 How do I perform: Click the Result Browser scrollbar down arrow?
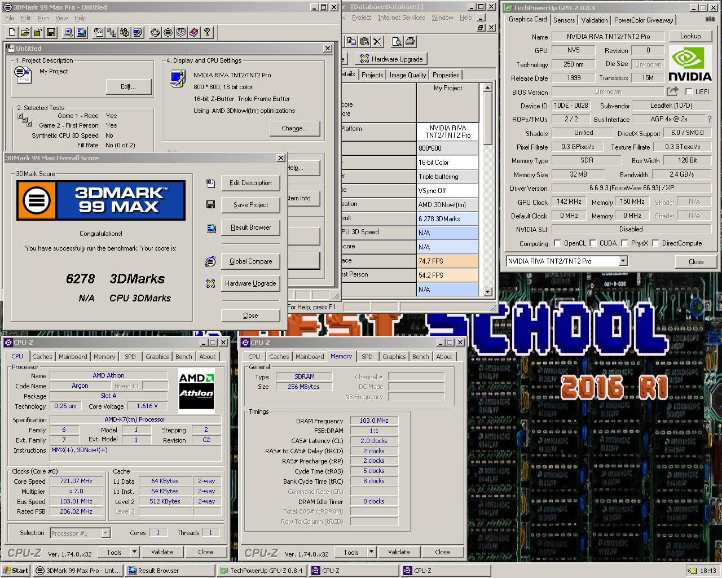(x=488, y=292)
